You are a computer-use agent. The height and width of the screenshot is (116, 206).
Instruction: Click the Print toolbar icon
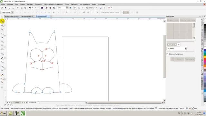pos(13,8)
